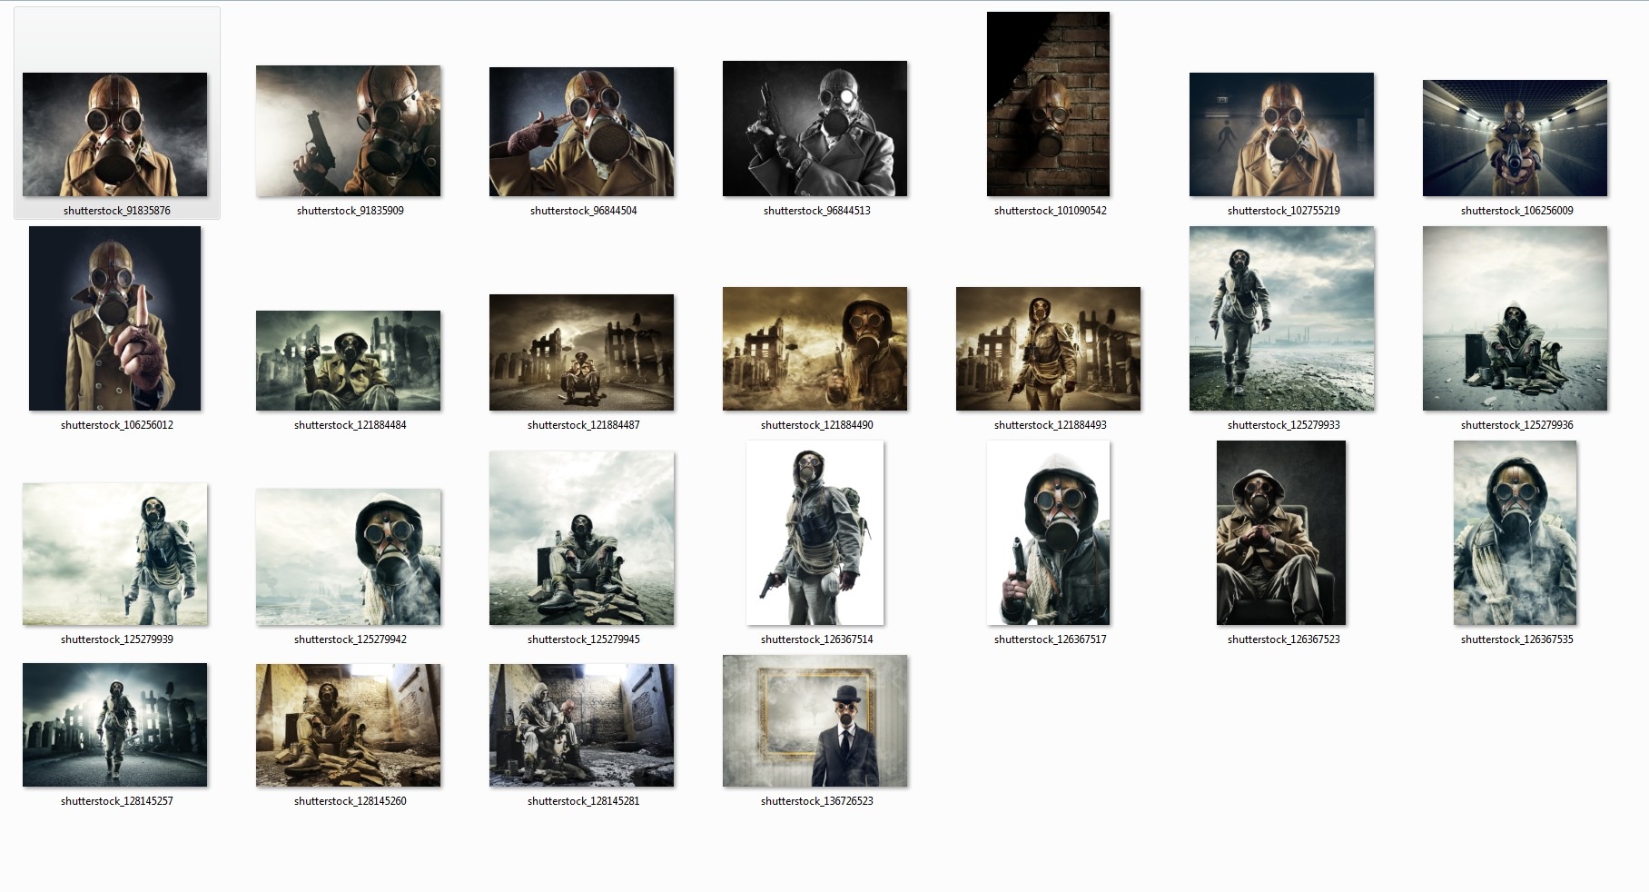Click file name shutterstock_125279936
1649x892 pixels.
pos(1517,425)
